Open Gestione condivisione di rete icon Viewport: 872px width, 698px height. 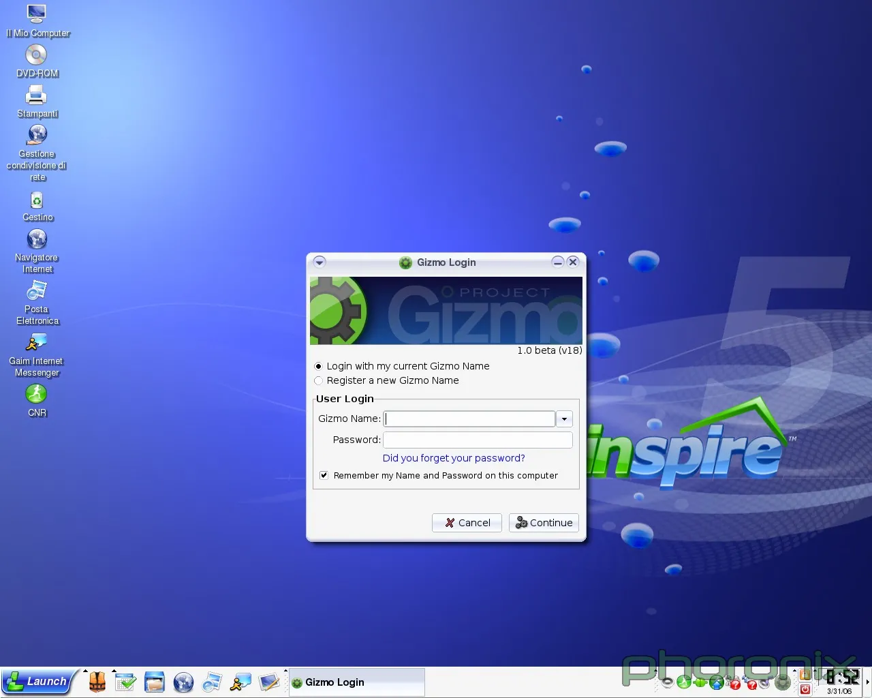point(37,153)
